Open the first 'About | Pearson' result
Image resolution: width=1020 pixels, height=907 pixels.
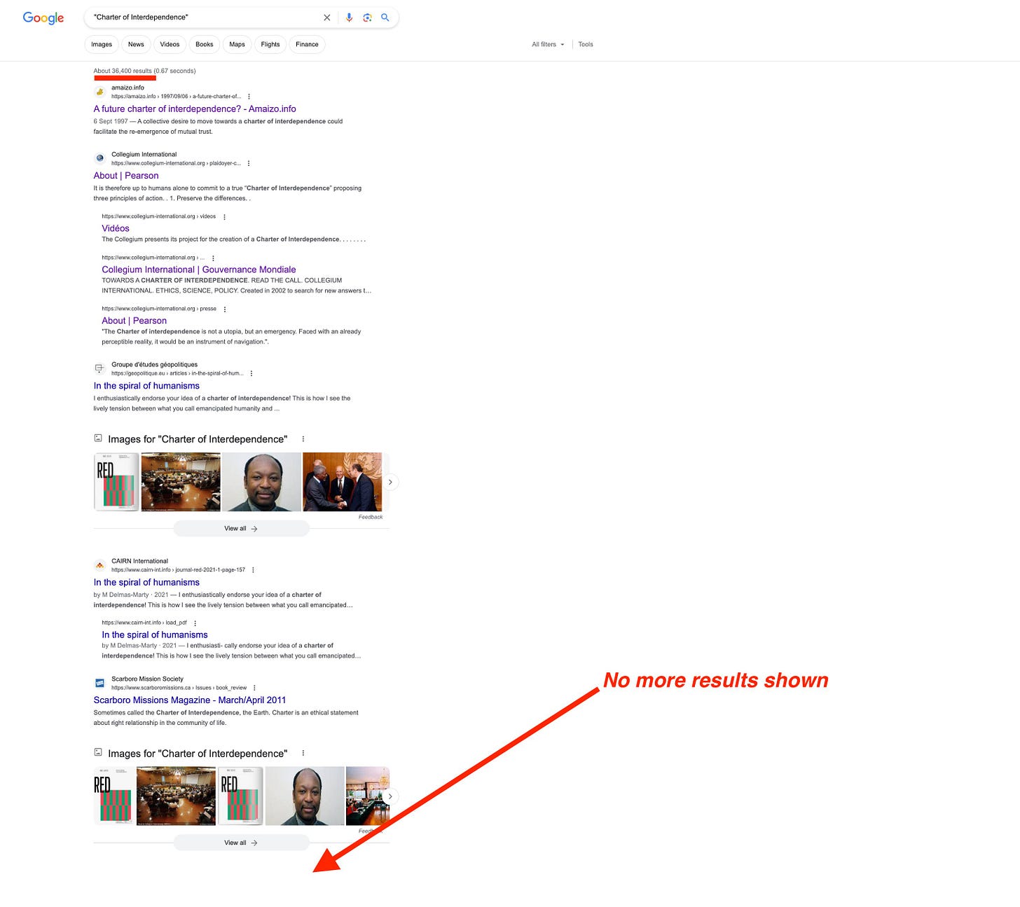click(x=126, y=176)
